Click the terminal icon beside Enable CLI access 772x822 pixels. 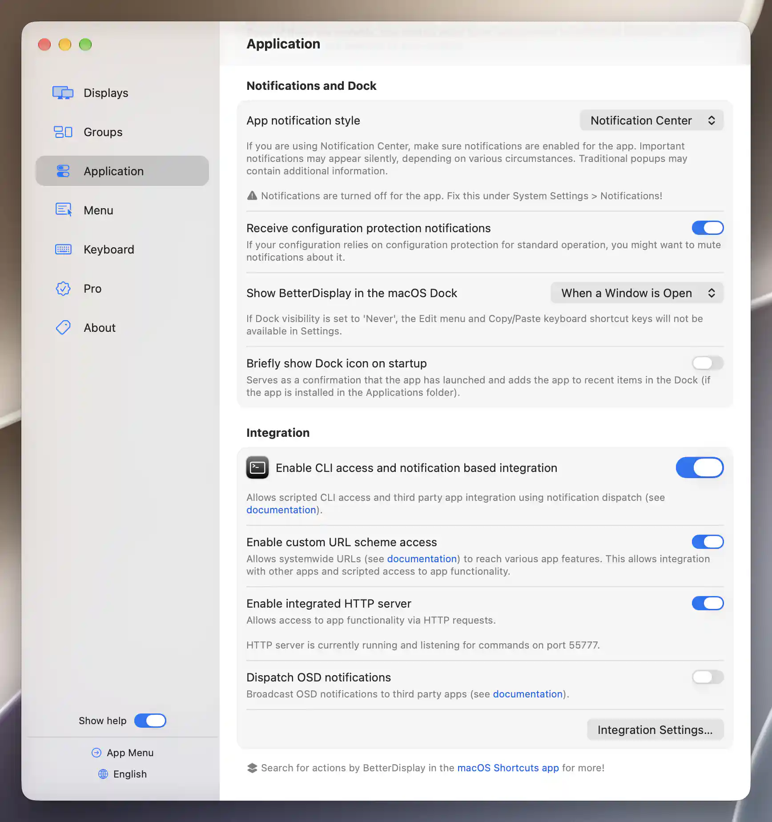point(257,467)
